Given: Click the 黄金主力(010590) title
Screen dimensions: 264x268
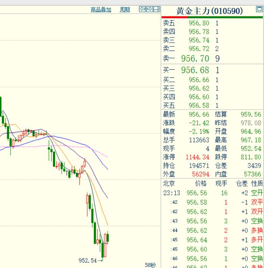Looking at the screenshot, I should click(x=209, y=11).
